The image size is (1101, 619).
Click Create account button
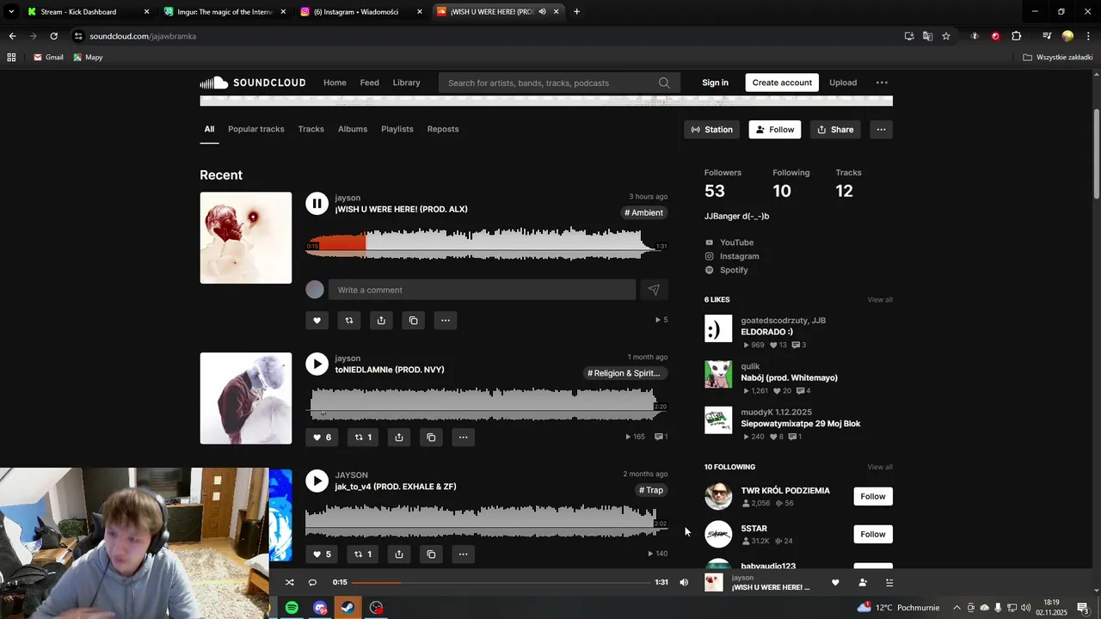pyautogui.click(x=782, y=83)
